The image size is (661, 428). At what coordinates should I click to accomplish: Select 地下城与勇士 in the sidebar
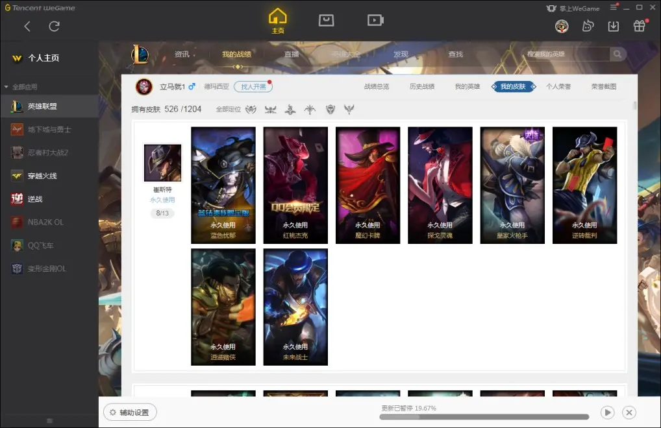click(50, 129)
